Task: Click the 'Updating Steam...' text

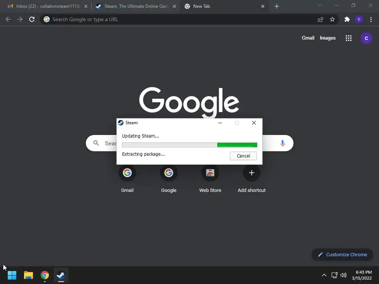Action: pos(140,136)
